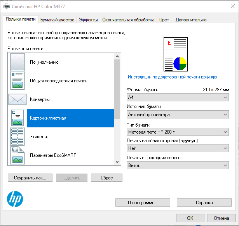Click the Карточки/плотная shortcut icon
This screenshot has height=226, width=239.
click(17, 118)
